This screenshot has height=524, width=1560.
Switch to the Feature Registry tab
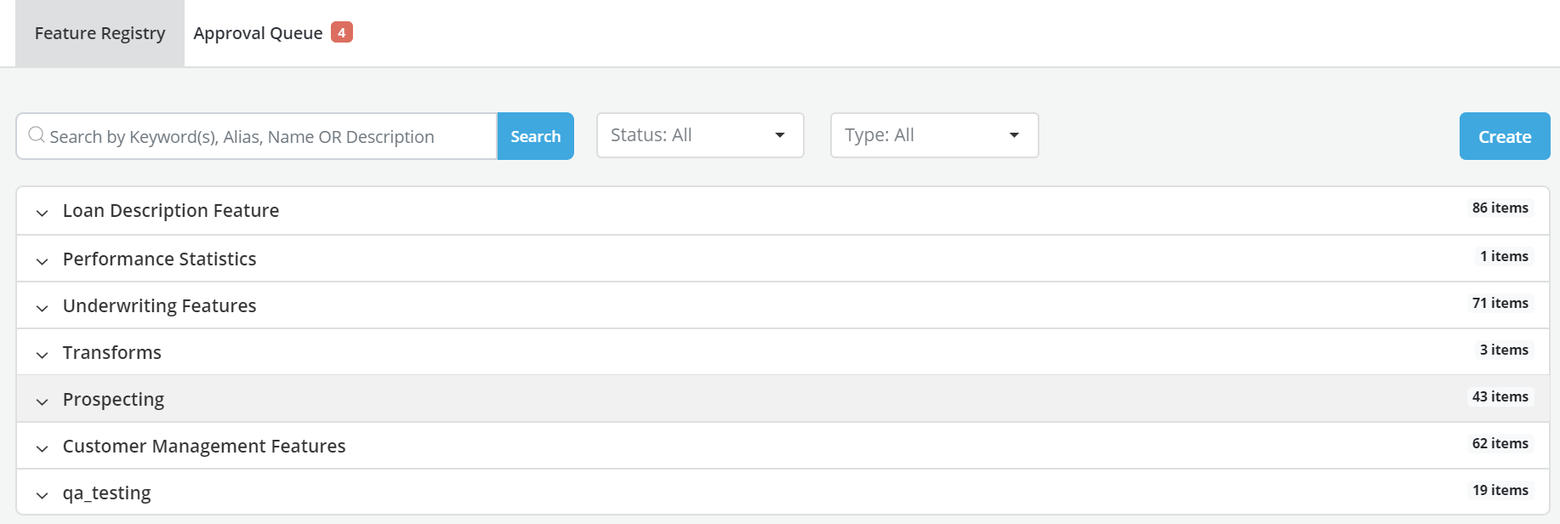pyautogui.click(x=100, y=33)
